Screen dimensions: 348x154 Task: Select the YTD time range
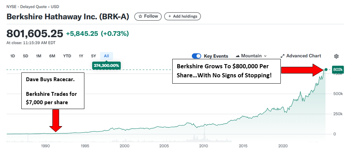click(x=67, y=56)
